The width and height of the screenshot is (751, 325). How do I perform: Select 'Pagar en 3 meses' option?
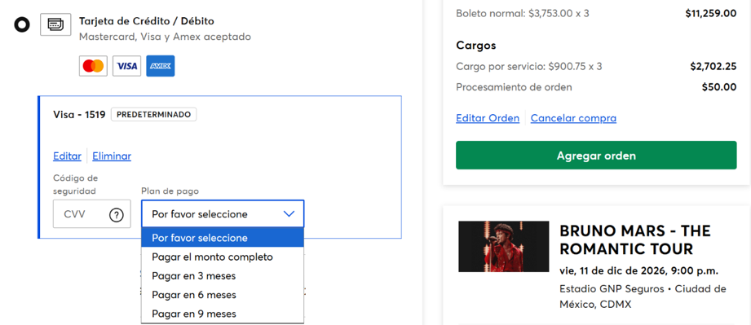(x=223, y=276)
